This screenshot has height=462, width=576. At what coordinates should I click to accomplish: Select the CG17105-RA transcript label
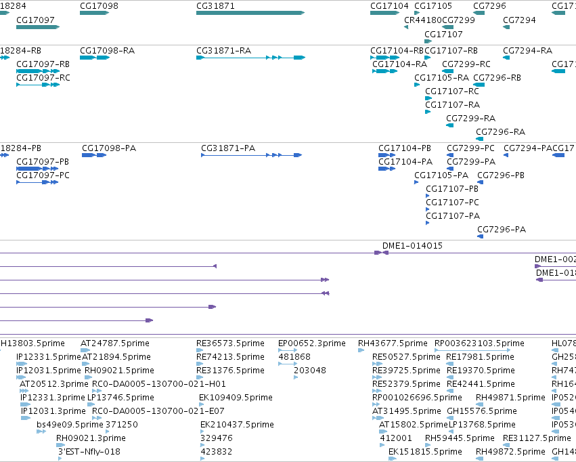(441, 78)
